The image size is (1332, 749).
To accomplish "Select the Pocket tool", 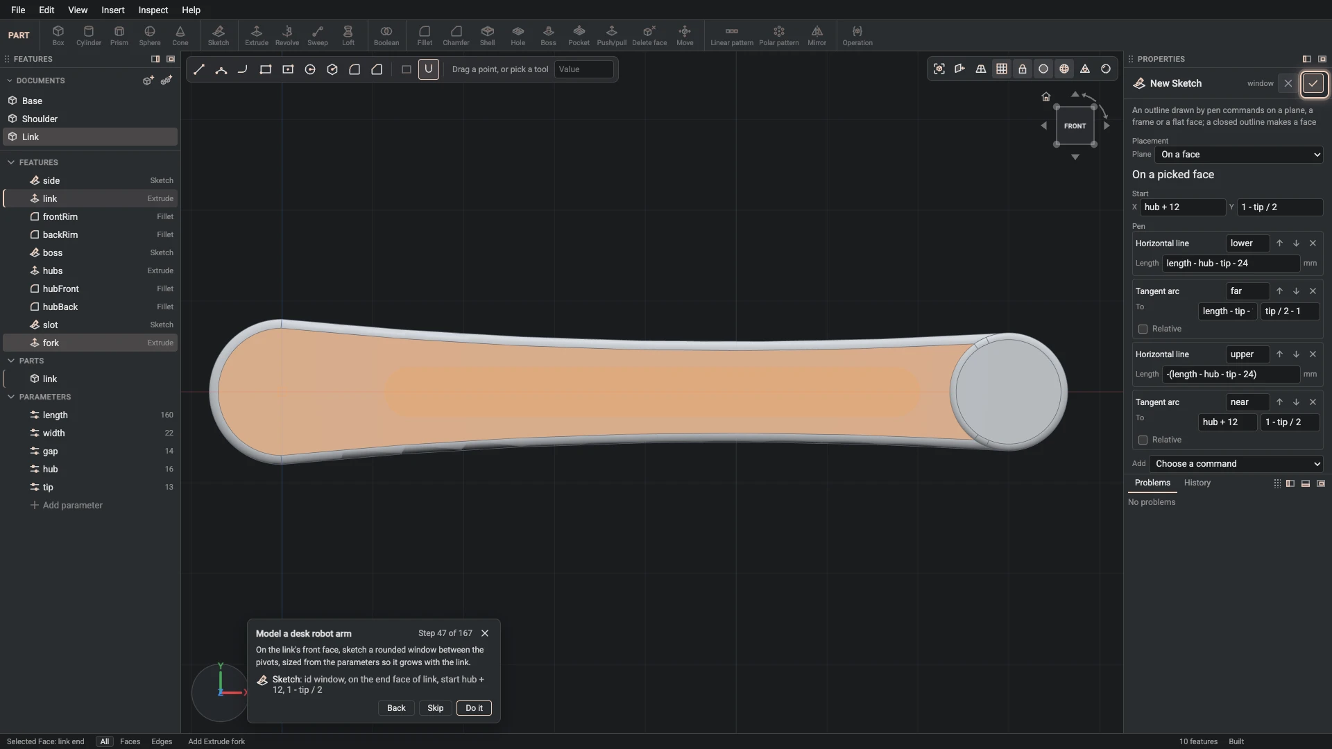I will pyautogui.click(x=579, y=35).
